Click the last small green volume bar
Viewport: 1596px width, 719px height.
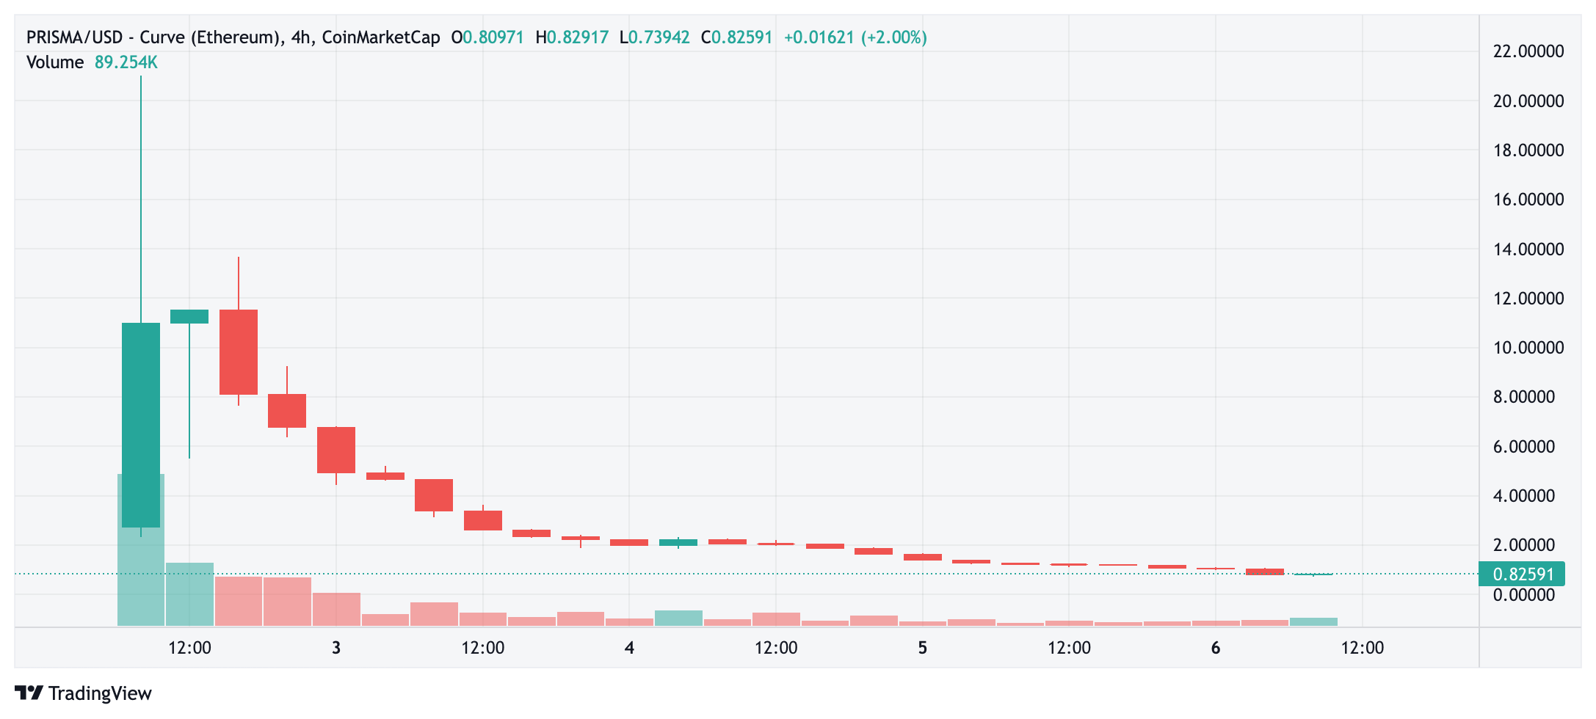[x=1313, y=622]
